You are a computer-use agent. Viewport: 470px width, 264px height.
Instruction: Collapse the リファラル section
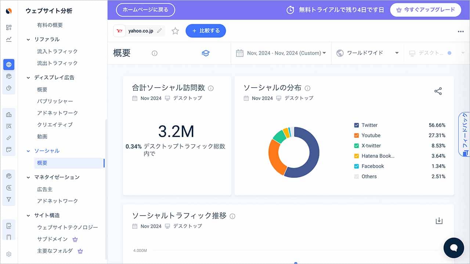tap(28, 40)
